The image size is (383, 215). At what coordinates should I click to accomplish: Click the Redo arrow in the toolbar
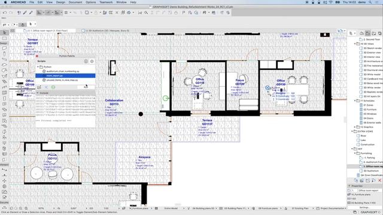pyautogui.click(x=11, y=13)
